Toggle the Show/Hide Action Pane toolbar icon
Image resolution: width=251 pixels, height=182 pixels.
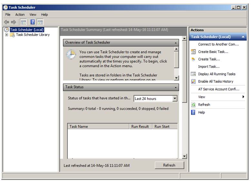(40, 22)
